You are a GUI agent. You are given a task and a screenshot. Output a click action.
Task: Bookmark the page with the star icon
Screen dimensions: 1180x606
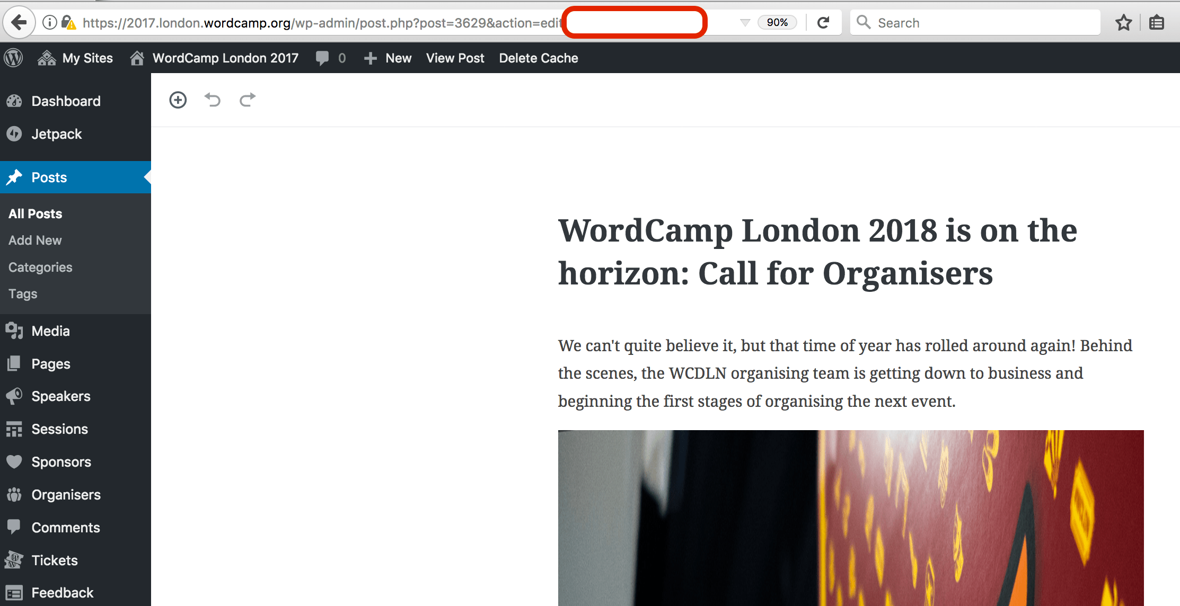1123,23
